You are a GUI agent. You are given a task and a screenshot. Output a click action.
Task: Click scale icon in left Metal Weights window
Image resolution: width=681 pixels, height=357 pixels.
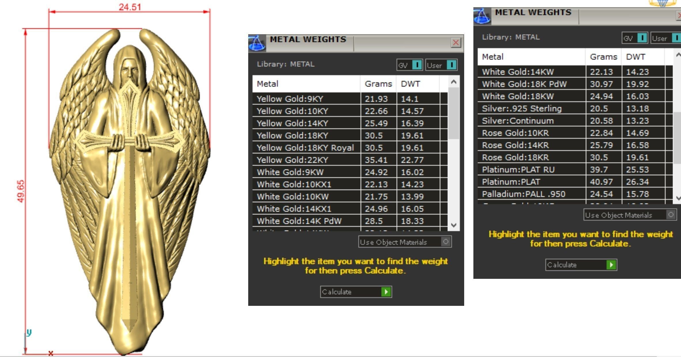click(x=257, y=43)
